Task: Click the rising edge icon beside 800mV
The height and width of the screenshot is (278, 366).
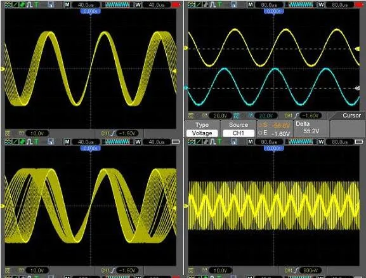Action: [x=296, y=270]
